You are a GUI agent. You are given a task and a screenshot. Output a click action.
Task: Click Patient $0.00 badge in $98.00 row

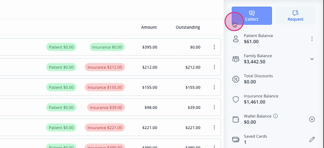pyautogui.click(x=61, y=107)
